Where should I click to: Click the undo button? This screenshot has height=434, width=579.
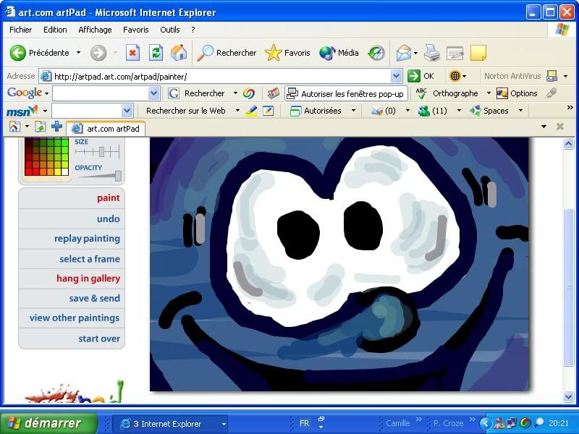(x=108, y=218)
